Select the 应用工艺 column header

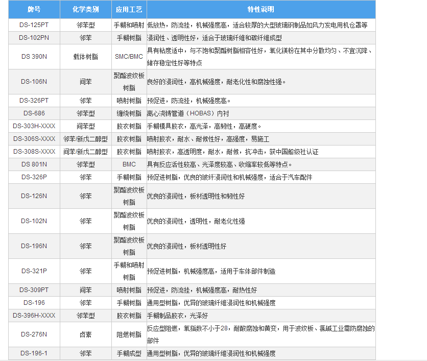coord(129,10)
